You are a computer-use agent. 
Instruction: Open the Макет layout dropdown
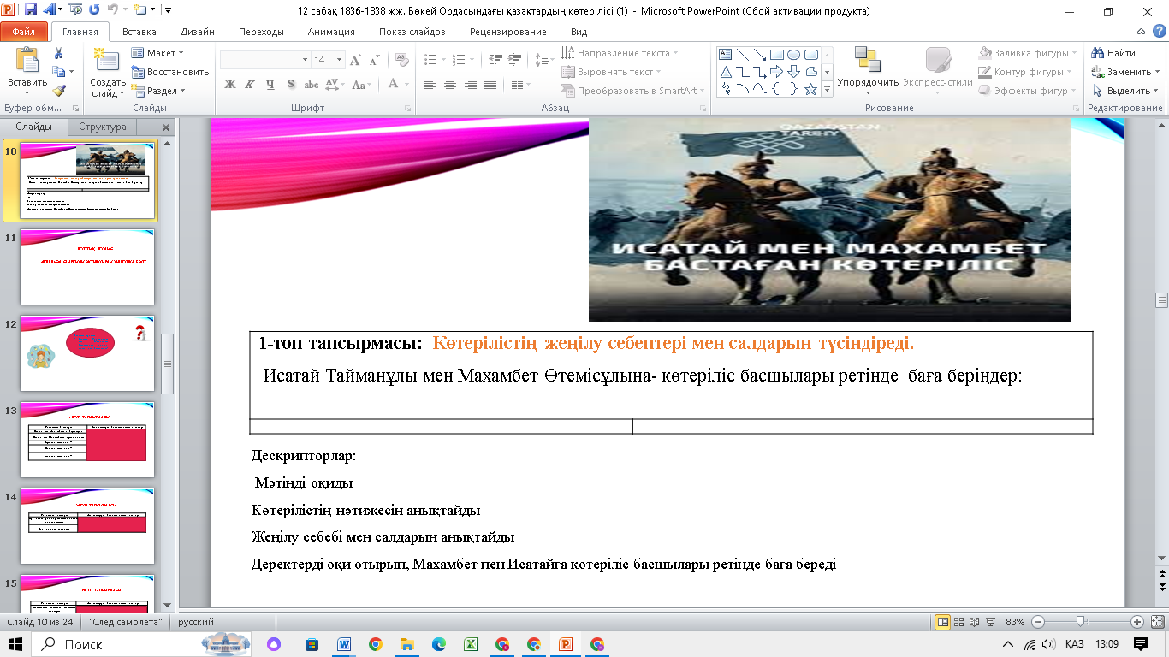(x=157, y=53)
